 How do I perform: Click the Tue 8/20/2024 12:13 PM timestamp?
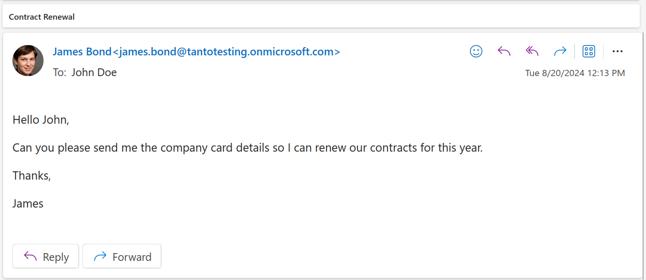click(575, 73)
